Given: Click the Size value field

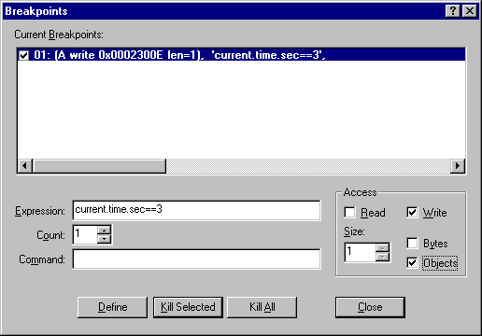Looking at the screenshot, I should tap(360, 252).
